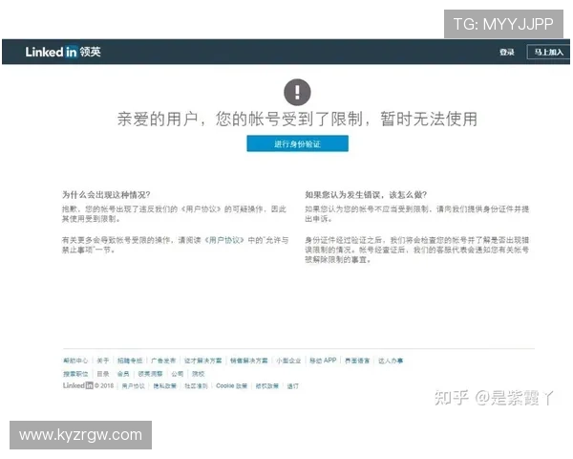The width and height of the screenshot is (573, 459).
Task: Open the 移动 APP footer link
Action: (x=323, y=361)
